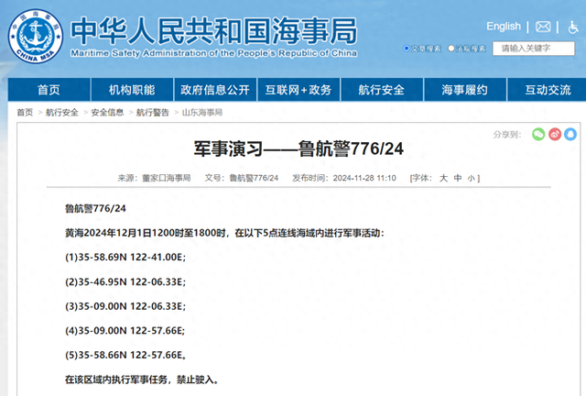Go to 首页 in the breadcrumb
Image resolution: width=586 pixels, height=396 pixels.
pos(25,112)
